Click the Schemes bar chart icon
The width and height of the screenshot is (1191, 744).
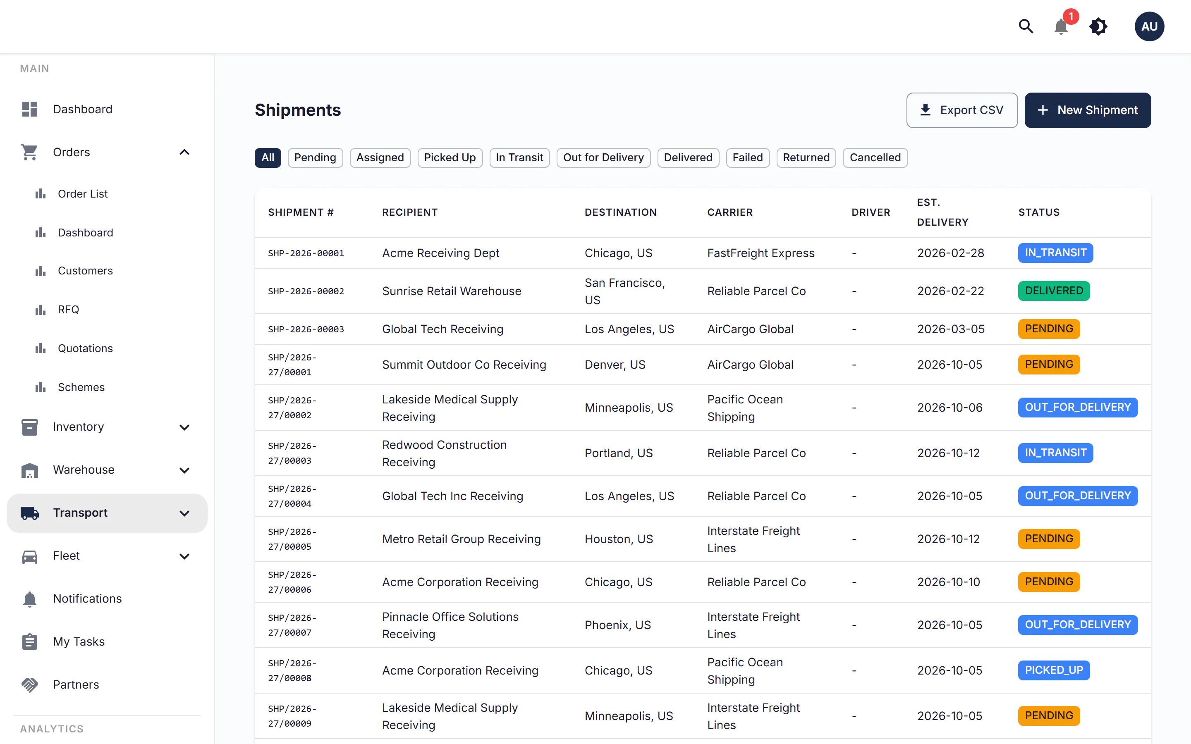click(41, 387)
